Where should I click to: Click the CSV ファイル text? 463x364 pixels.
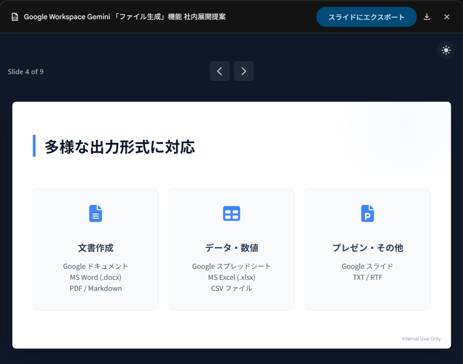click(x=231, y=288)
